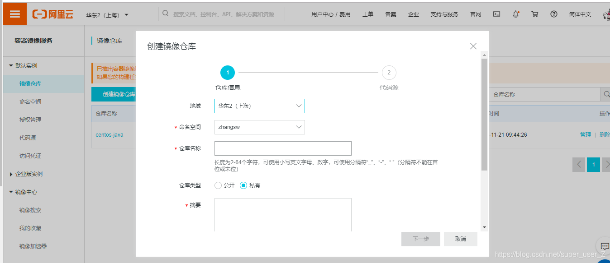
Task: Open the centos-java repository link
Action: [x=110, y=135]
